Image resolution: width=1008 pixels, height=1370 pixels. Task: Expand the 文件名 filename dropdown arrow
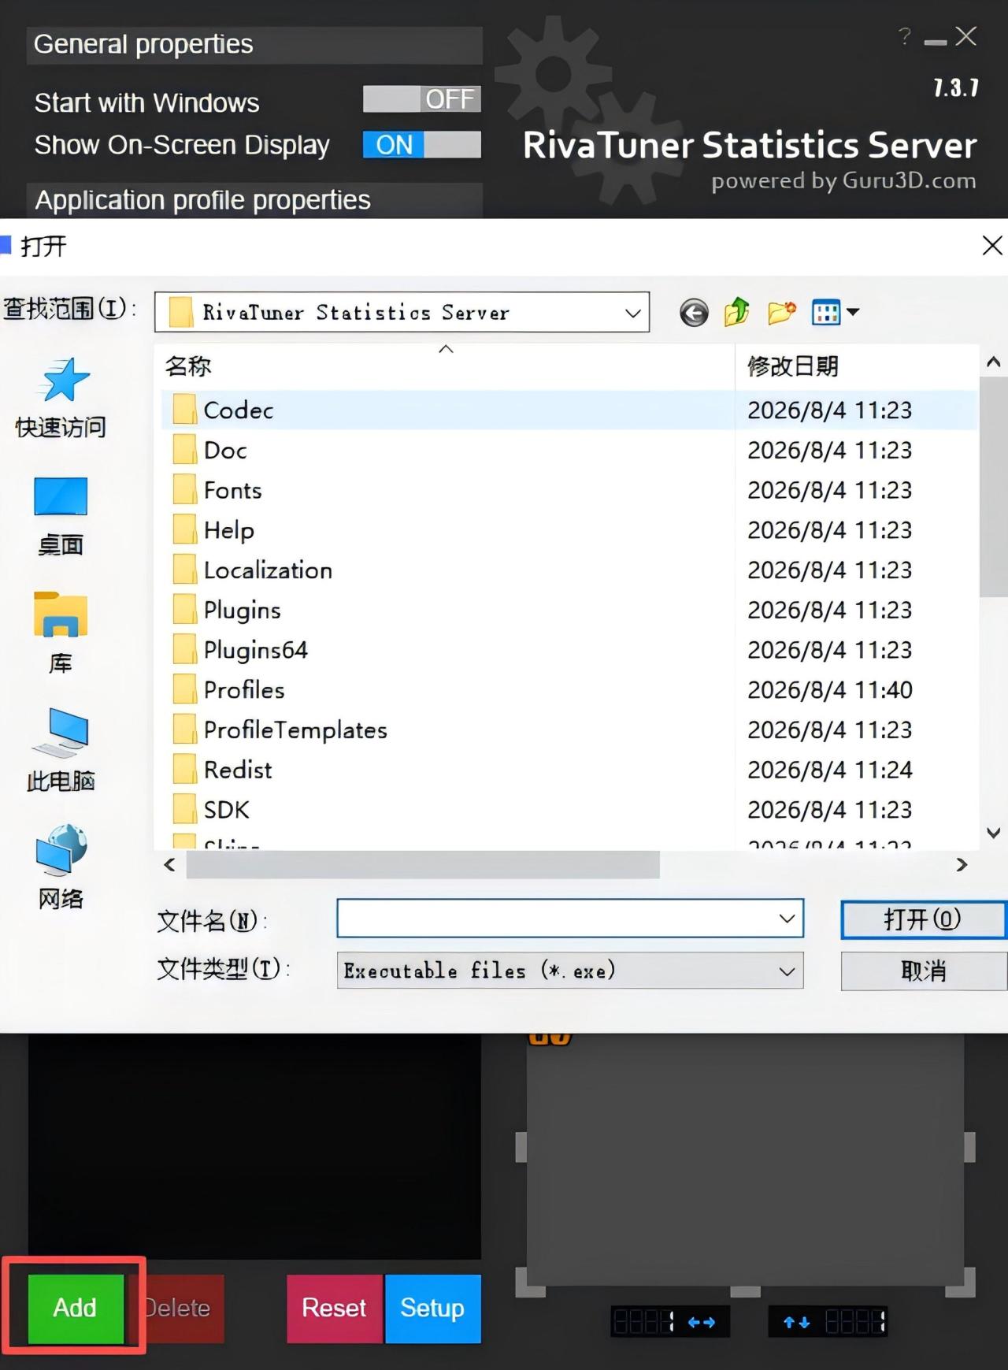coord(787,919)
